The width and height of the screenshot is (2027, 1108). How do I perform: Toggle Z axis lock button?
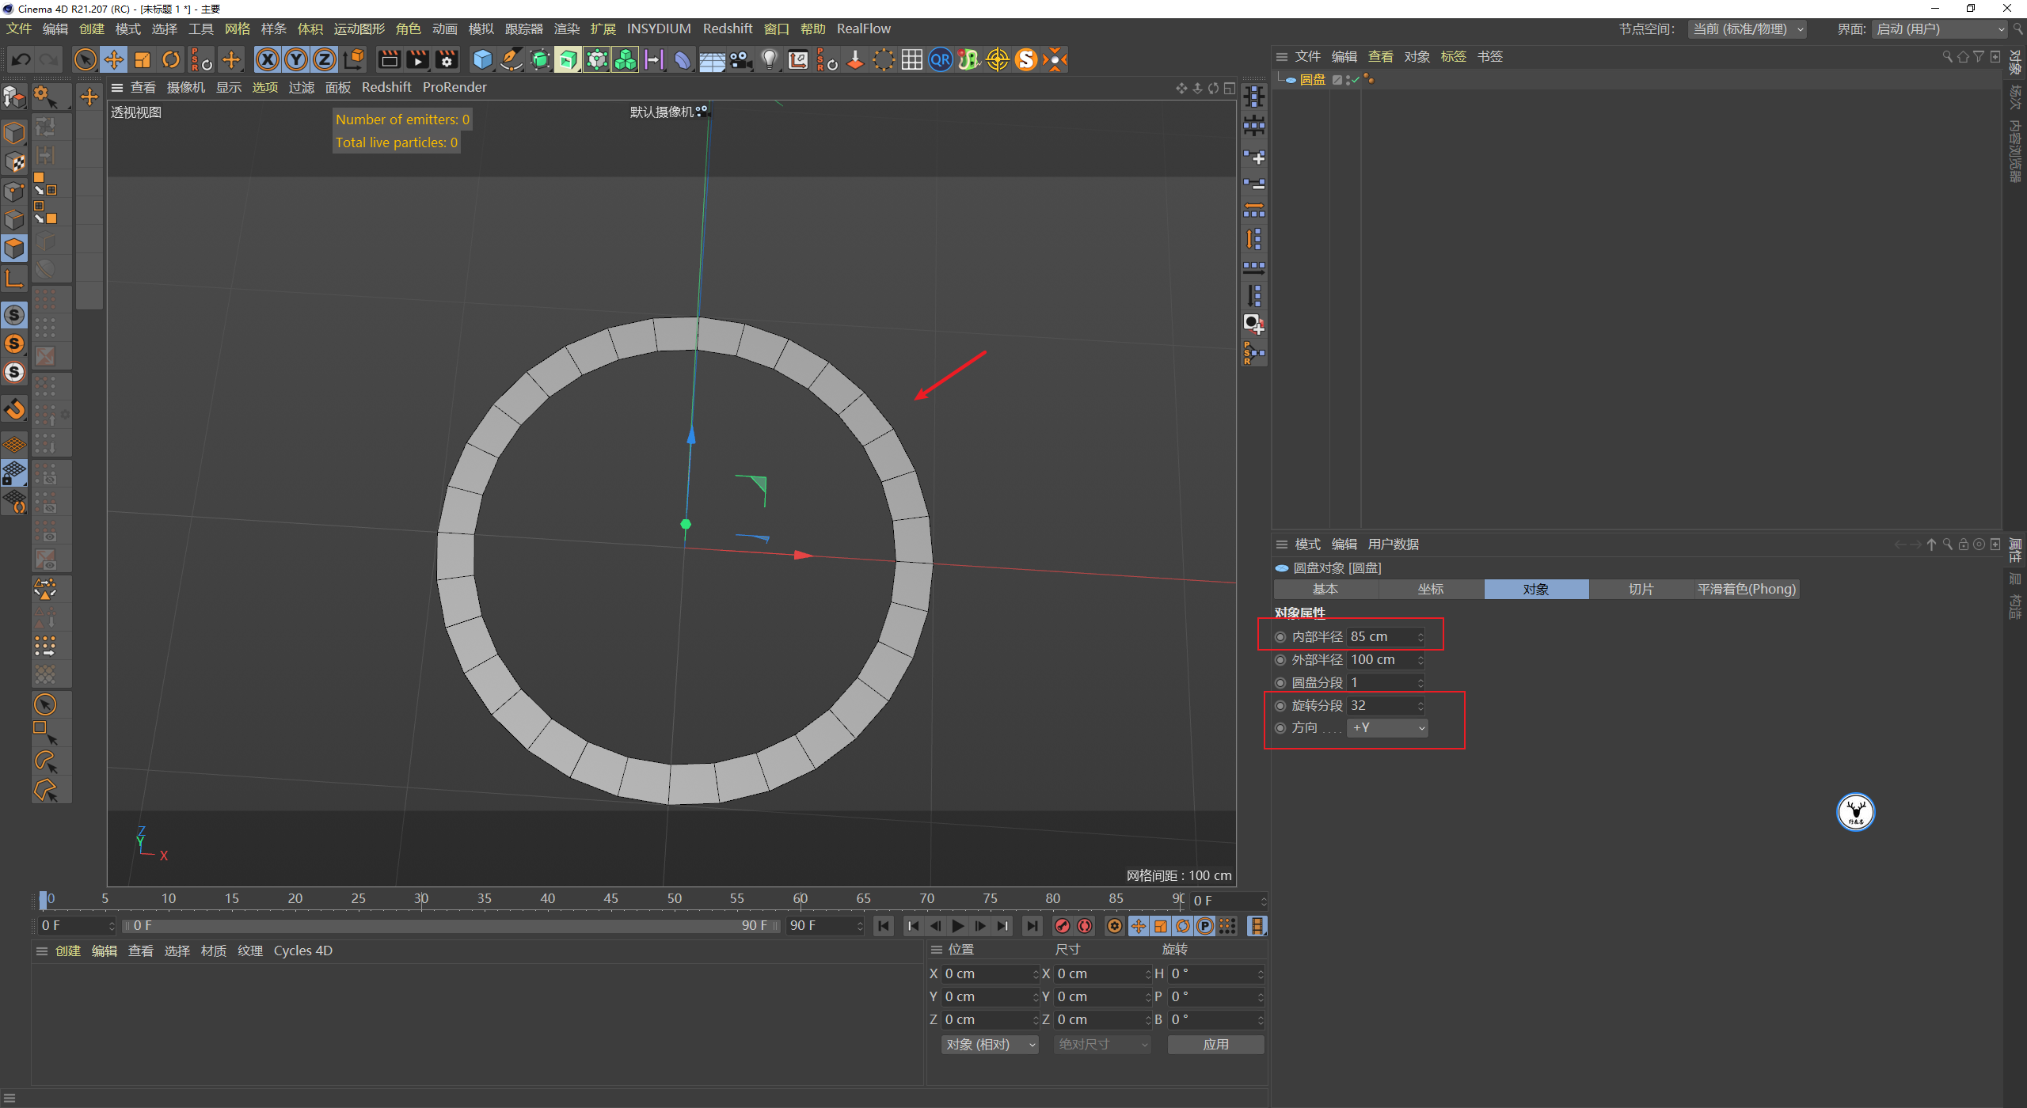tap(324, 59)
